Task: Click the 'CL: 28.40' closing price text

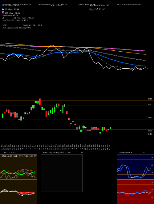Action: pos(57,6)
